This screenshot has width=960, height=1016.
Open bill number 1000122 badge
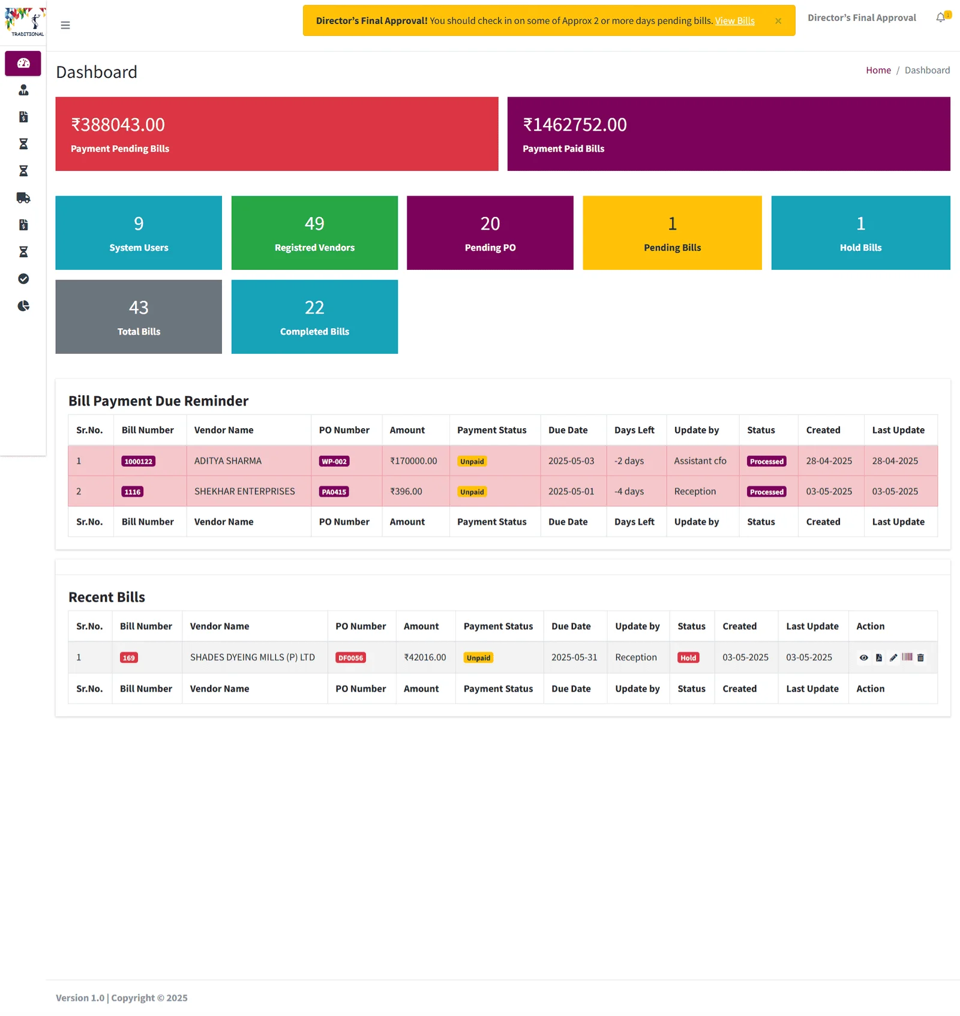tap(139, 461)
